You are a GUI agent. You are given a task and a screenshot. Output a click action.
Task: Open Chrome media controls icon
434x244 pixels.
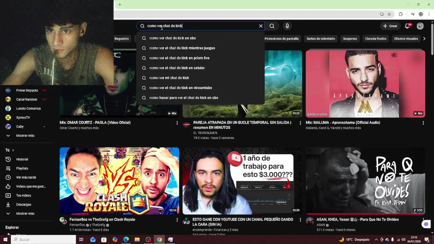pos(413,14)
